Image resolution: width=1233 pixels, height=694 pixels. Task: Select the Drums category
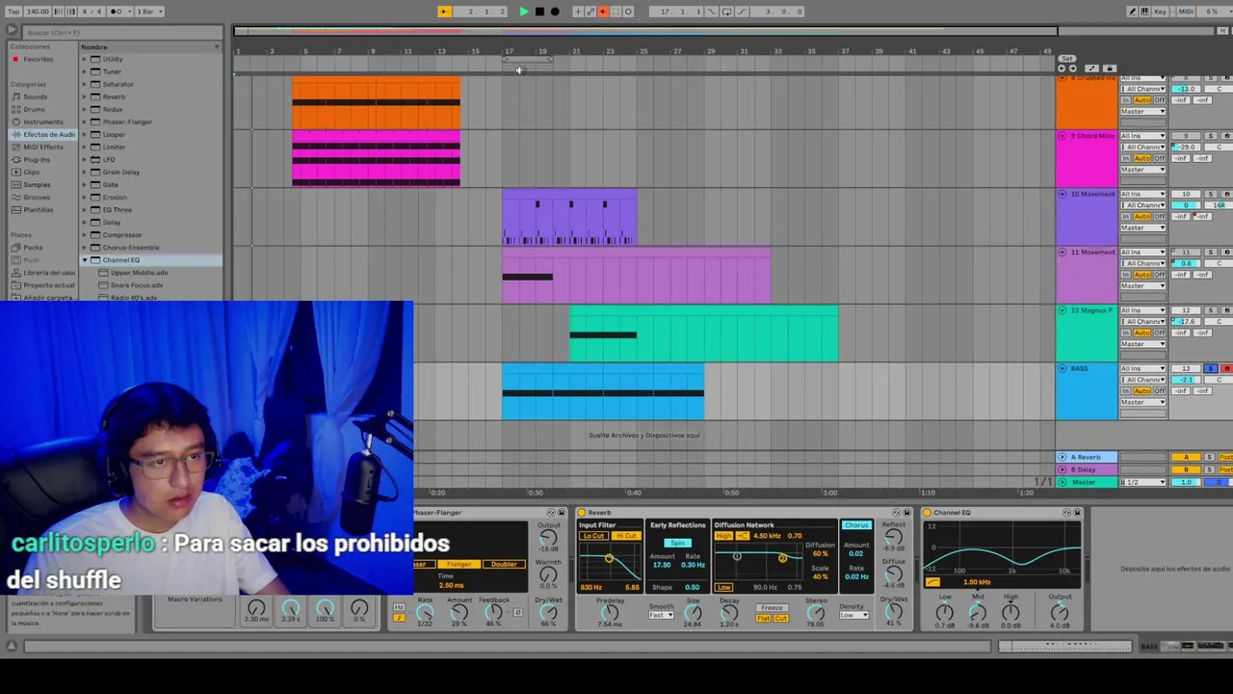point(34,109)
